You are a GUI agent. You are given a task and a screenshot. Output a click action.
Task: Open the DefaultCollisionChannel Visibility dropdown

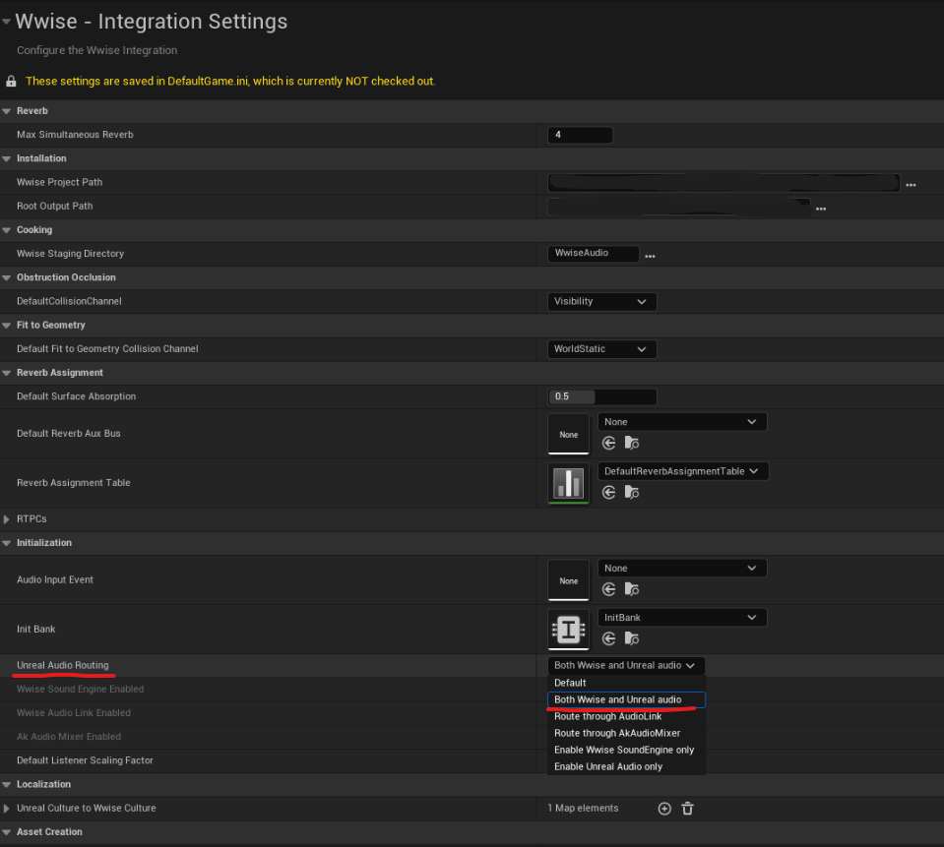[x=601, y=301]
